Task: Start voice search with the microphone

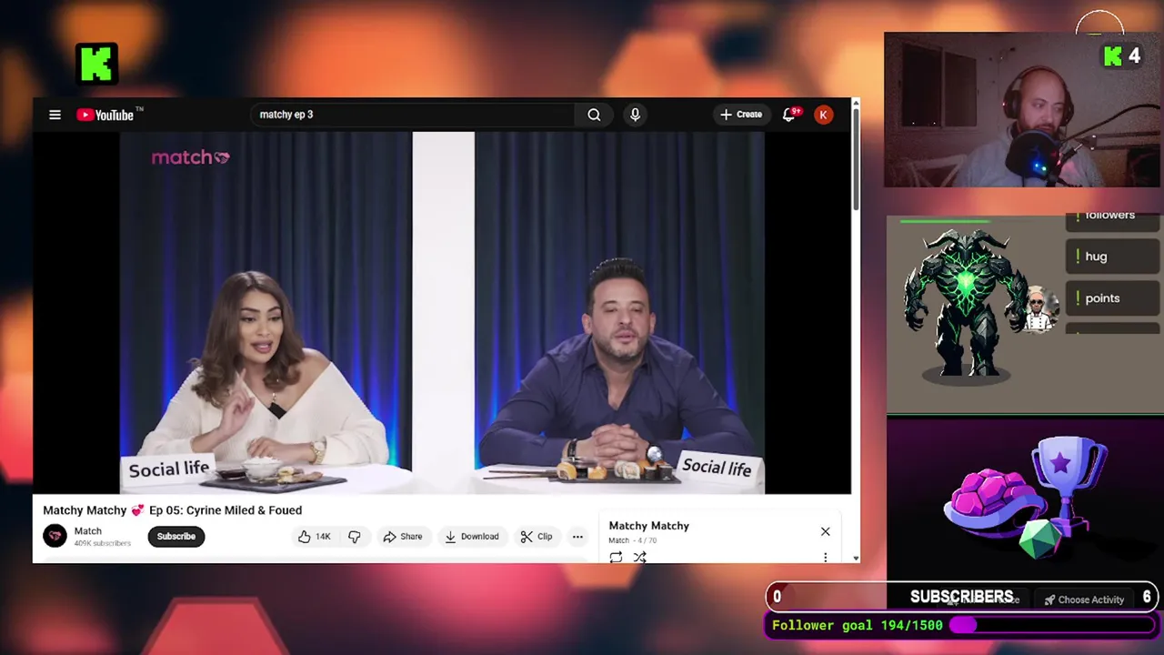Action: [x=635, y=115]
